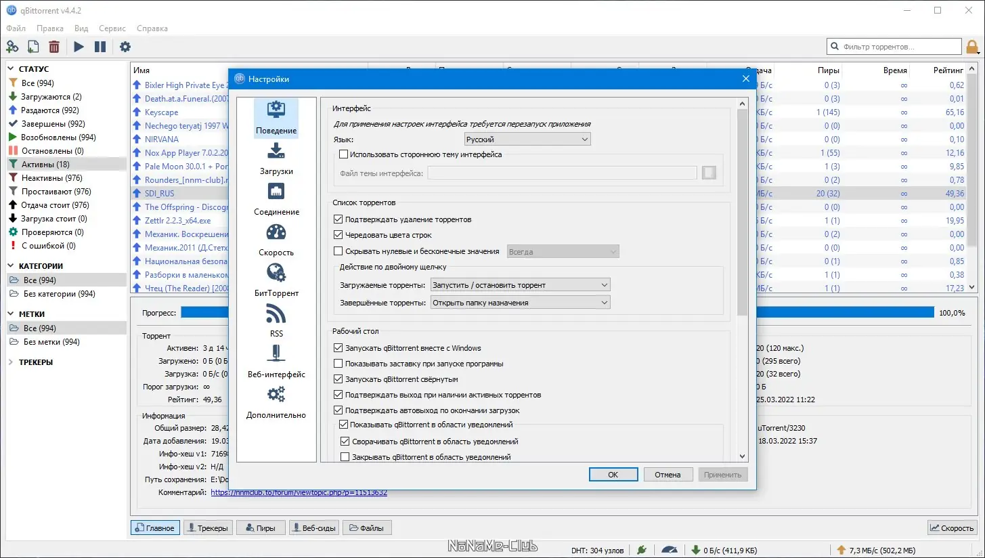Uncheck Подтверждать удаление торрентов
The width and height of the screenshot is (985, 558).
(339, 219)
